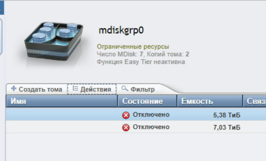This screenshot has width=266, height=161.
Task: Open the Действия menu
Action: pos(92,89)
